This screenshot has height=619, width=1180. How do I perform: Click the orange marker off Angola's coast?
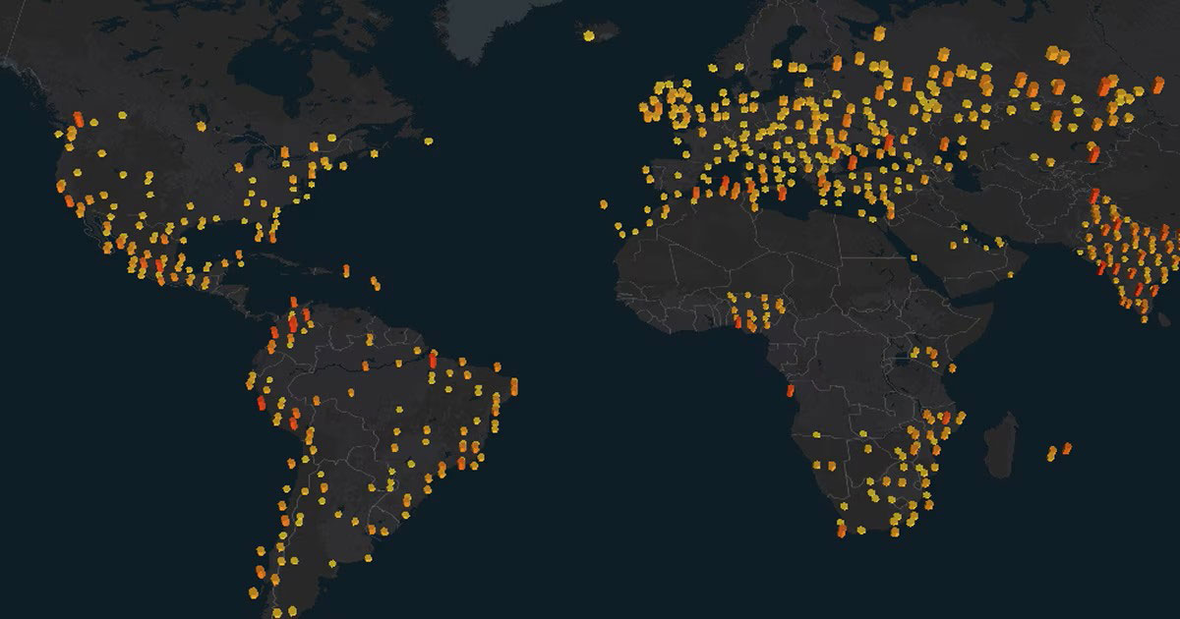(793, 393)
